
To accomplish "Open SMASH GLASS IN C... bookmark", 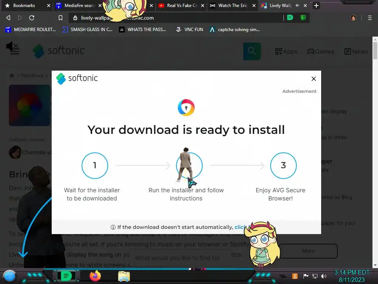I will [x=87, y=30].
